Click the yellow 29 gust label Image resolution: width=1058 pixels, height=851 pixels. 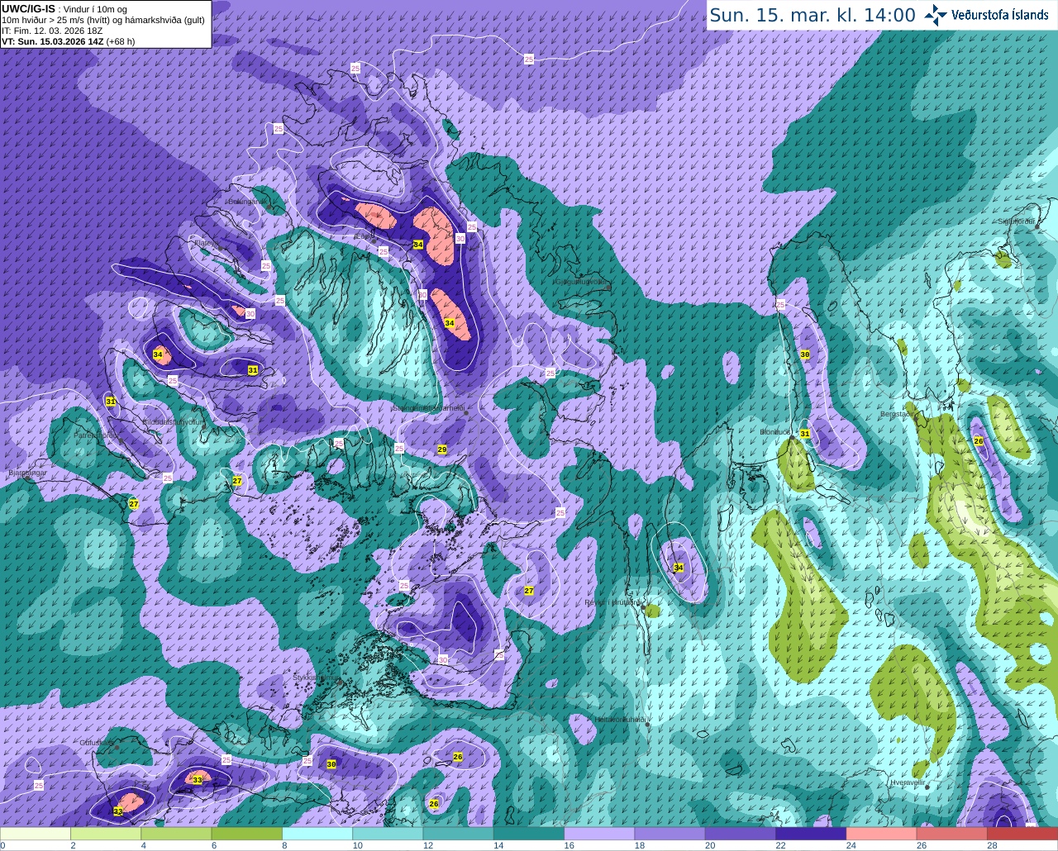[x=442, y=449]
